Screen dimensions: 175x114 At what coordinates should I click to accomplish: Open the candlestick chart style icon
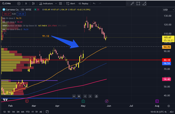(x=33, y=4)
